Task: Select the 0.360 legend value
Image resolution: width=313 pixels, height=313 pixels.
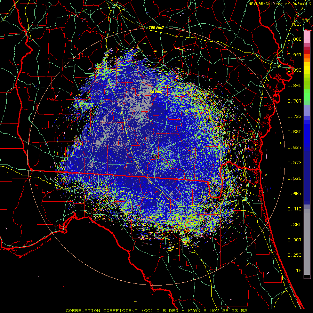Action: [x=295, y=225]
